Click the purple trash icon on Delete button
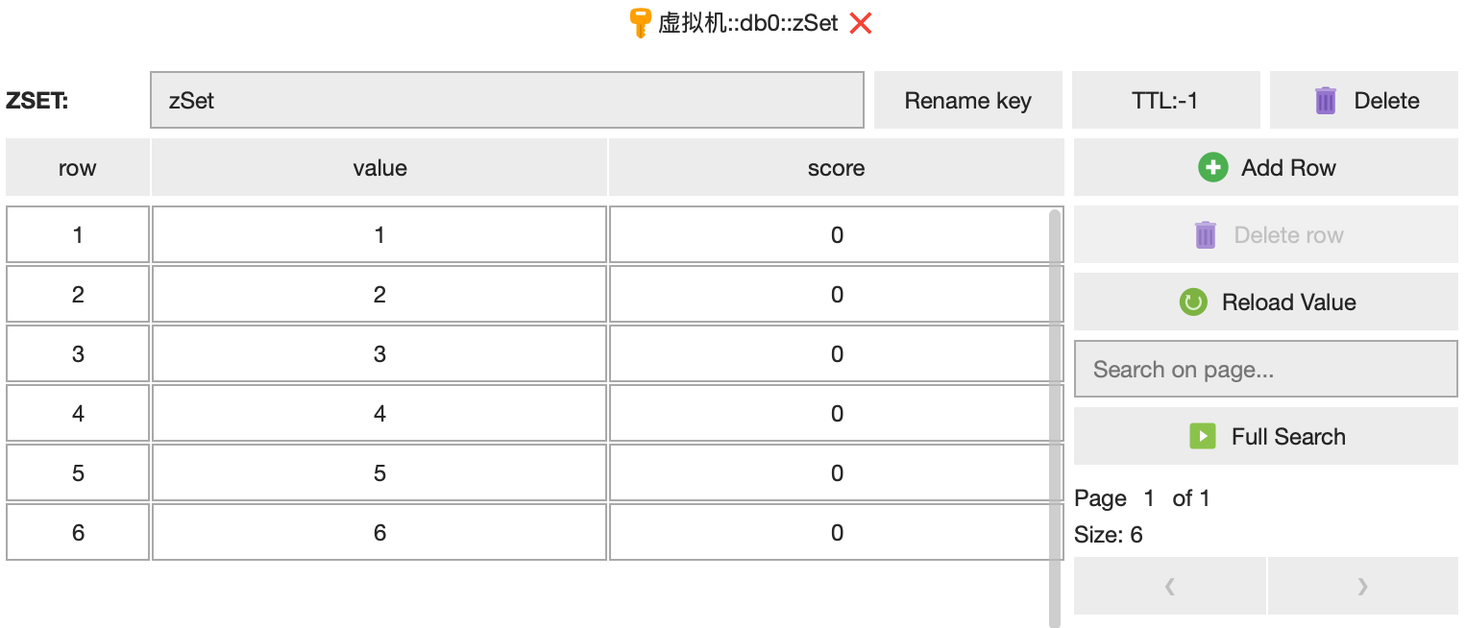 1327,100
